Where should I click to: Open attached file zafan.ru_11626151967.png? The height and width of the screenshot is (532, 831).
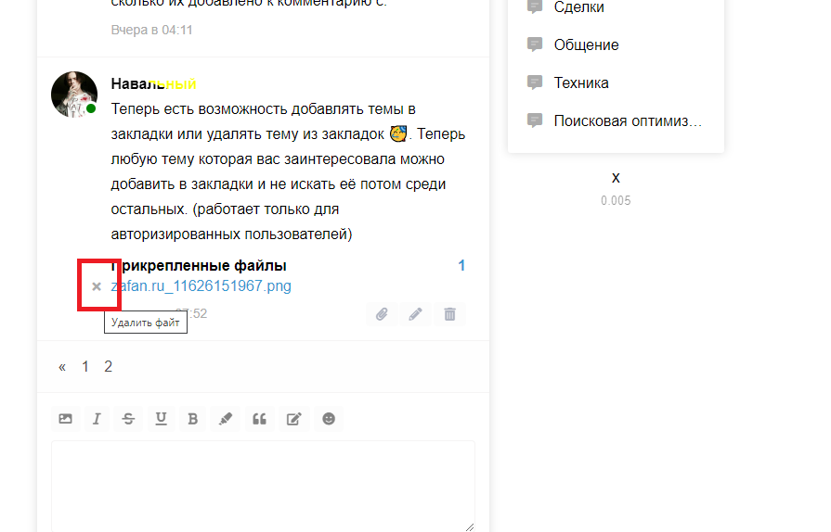(201, 286)
